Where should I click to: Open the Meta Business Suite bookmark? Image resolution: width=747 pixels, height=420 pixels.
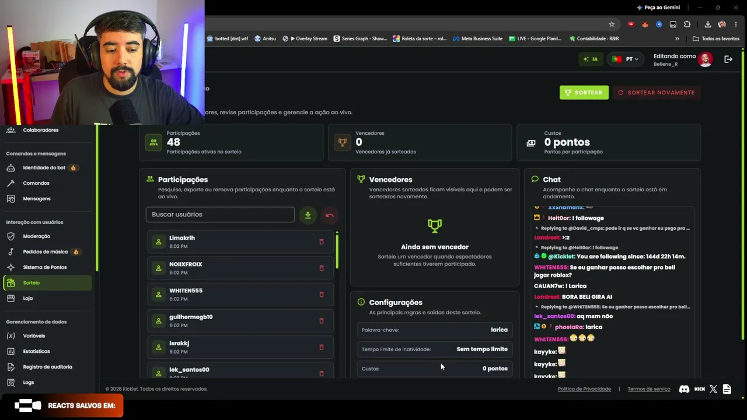(477, 38)
